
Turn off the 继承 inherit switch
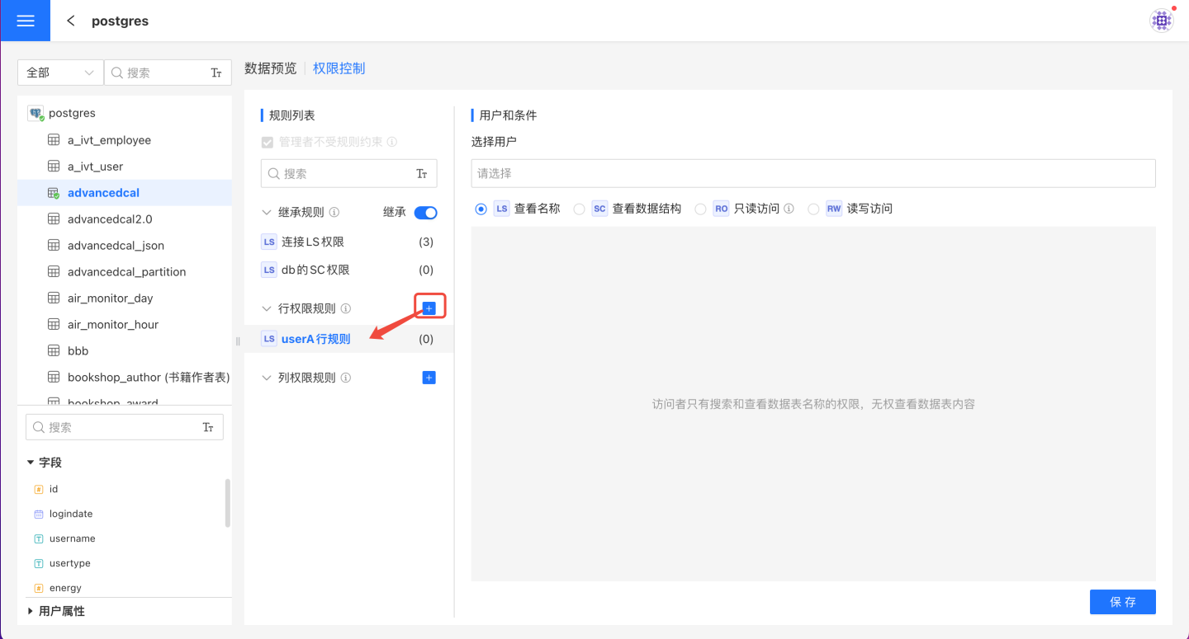(x=425, y=213)
